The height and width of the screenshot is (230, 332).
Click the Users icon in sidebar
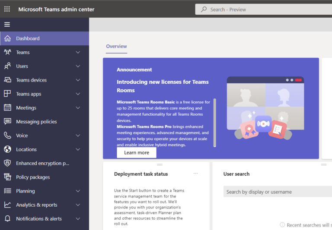coord(7,66)
